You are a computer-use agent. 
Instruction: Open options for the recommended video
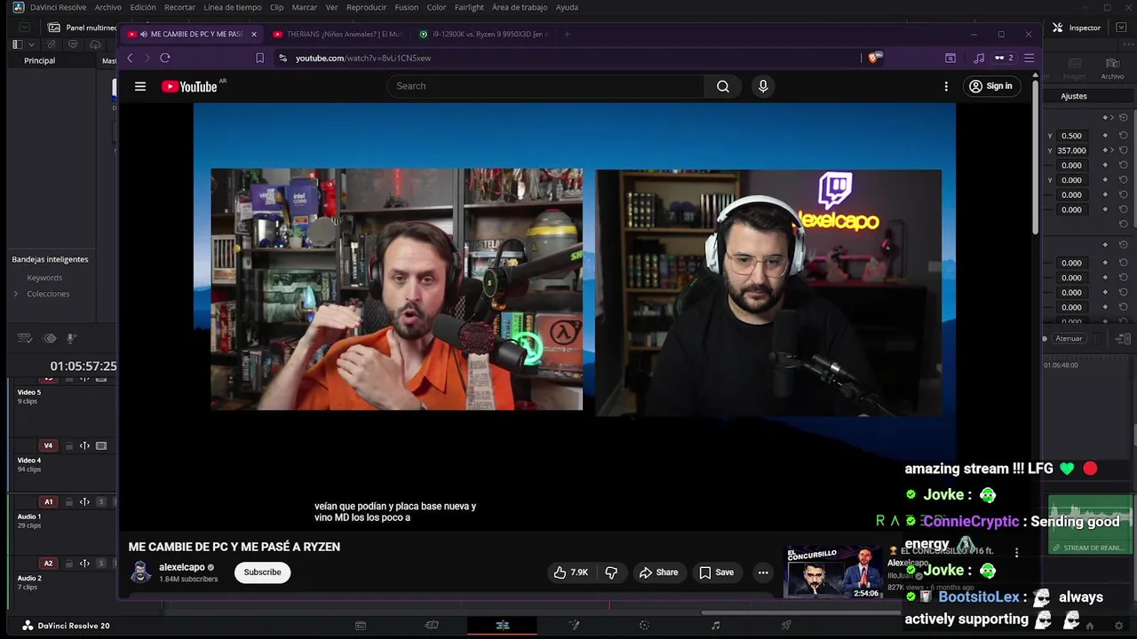(1017, 552)
